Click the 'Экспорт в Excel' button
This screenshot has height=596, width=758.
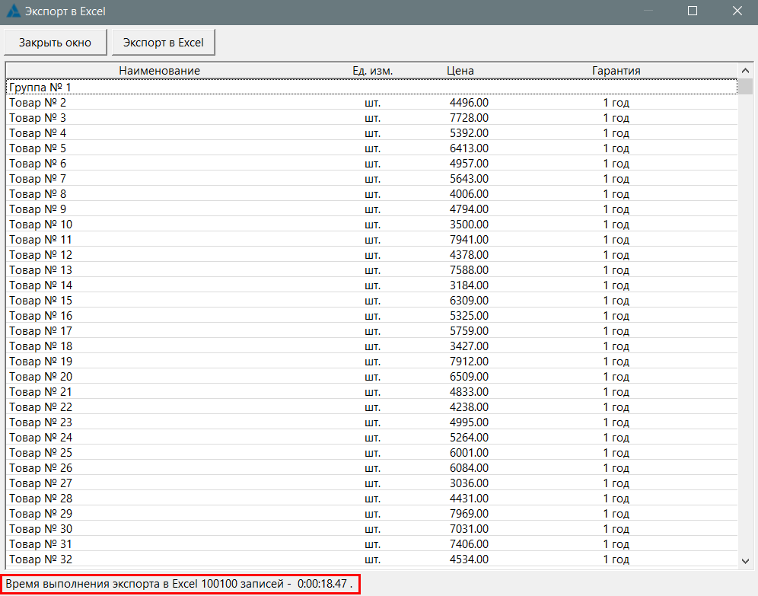(163, 43)
